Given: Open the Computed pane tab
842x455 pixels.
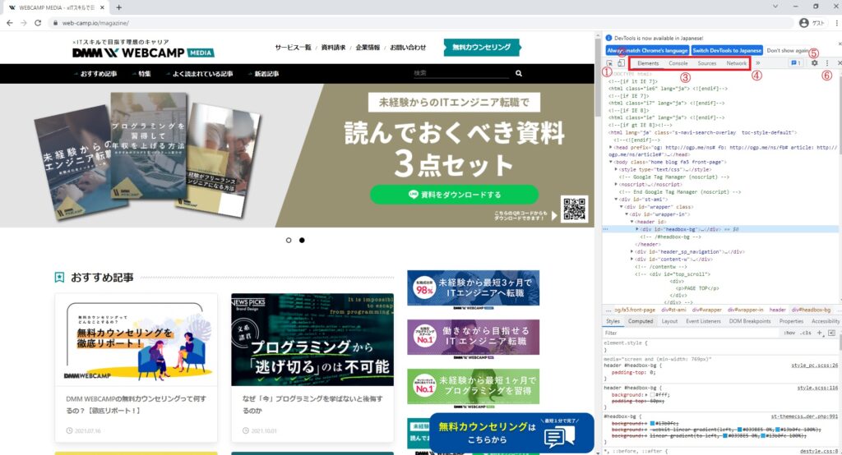Looking at the screenshot, I should [x=641, y=321].
